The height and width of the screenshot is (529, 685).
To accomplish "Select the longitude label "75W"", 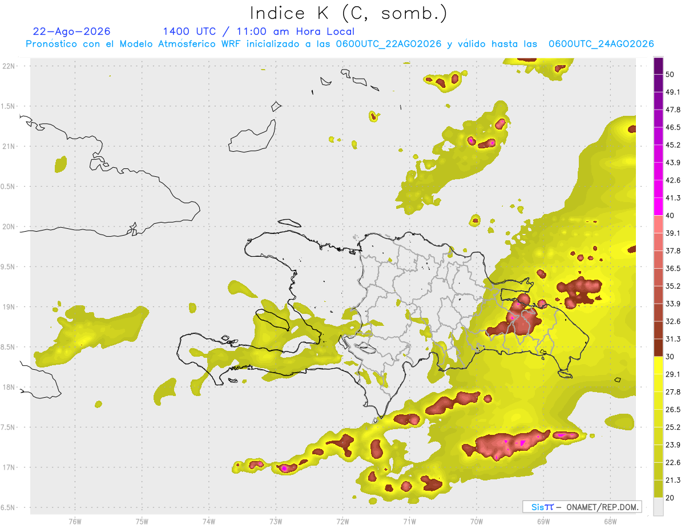I will tap(142, 522).
